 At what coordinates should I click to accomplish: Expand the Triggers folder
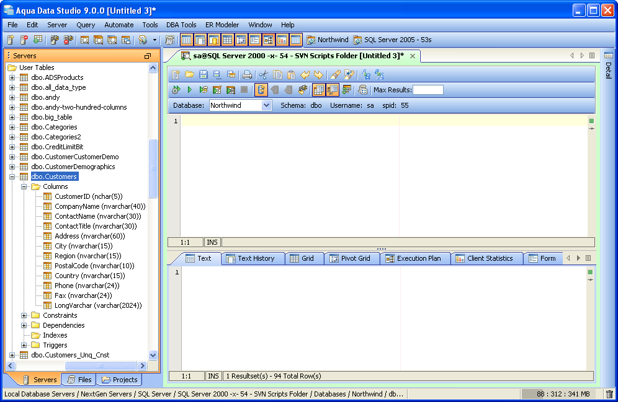pos(24,345)
